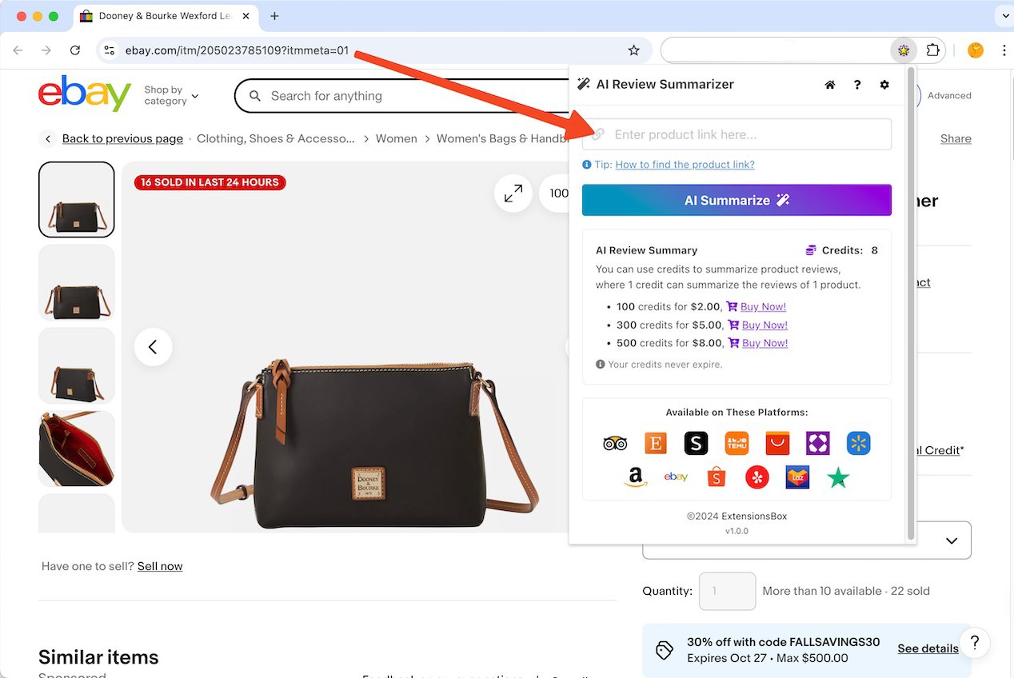
Task: Select the open-bag product thumbnail
Action: coord(76,449)
